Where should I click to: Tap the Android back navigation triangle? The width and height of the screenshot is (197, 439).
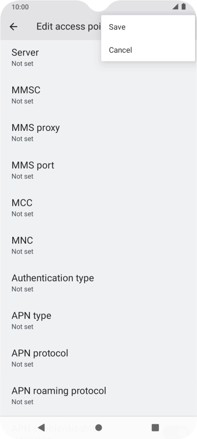coord(41,427)
